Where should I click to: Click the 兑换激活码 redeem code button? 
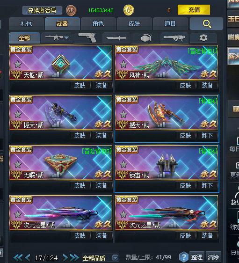coord(42,10)
